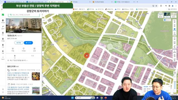Zoom out with the minus button
The width and height of the screenshot is (178, 100).
click(175, 91)
